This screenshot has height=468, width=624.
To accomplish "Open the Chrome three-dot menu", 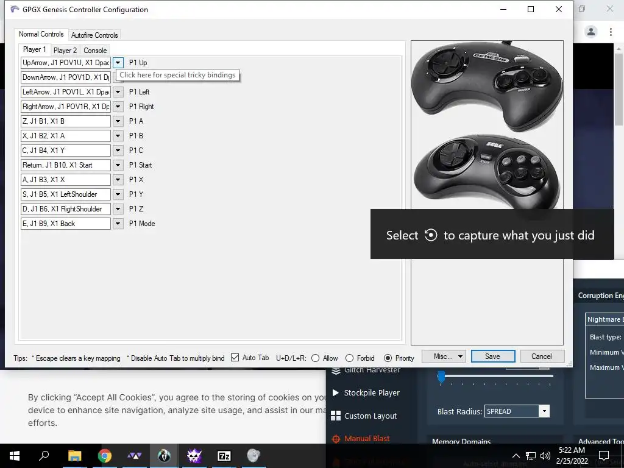I will pyautogui.click(x=611, y=32).
